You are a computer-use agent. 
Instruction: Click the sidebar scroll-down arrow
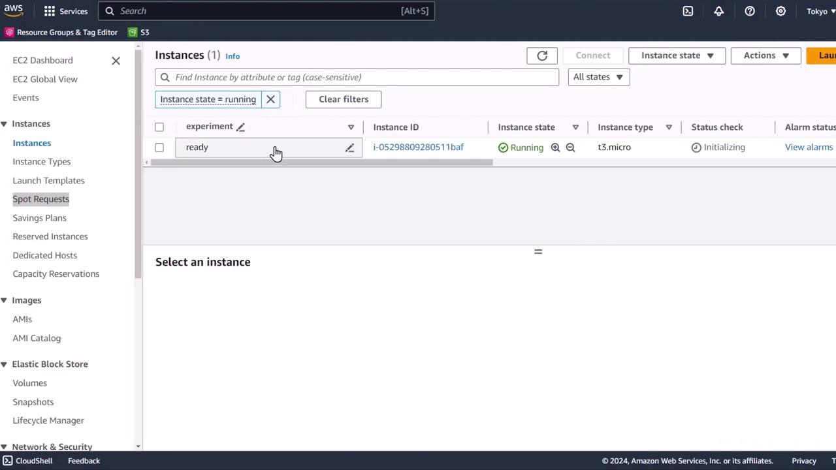click(138, 446)
